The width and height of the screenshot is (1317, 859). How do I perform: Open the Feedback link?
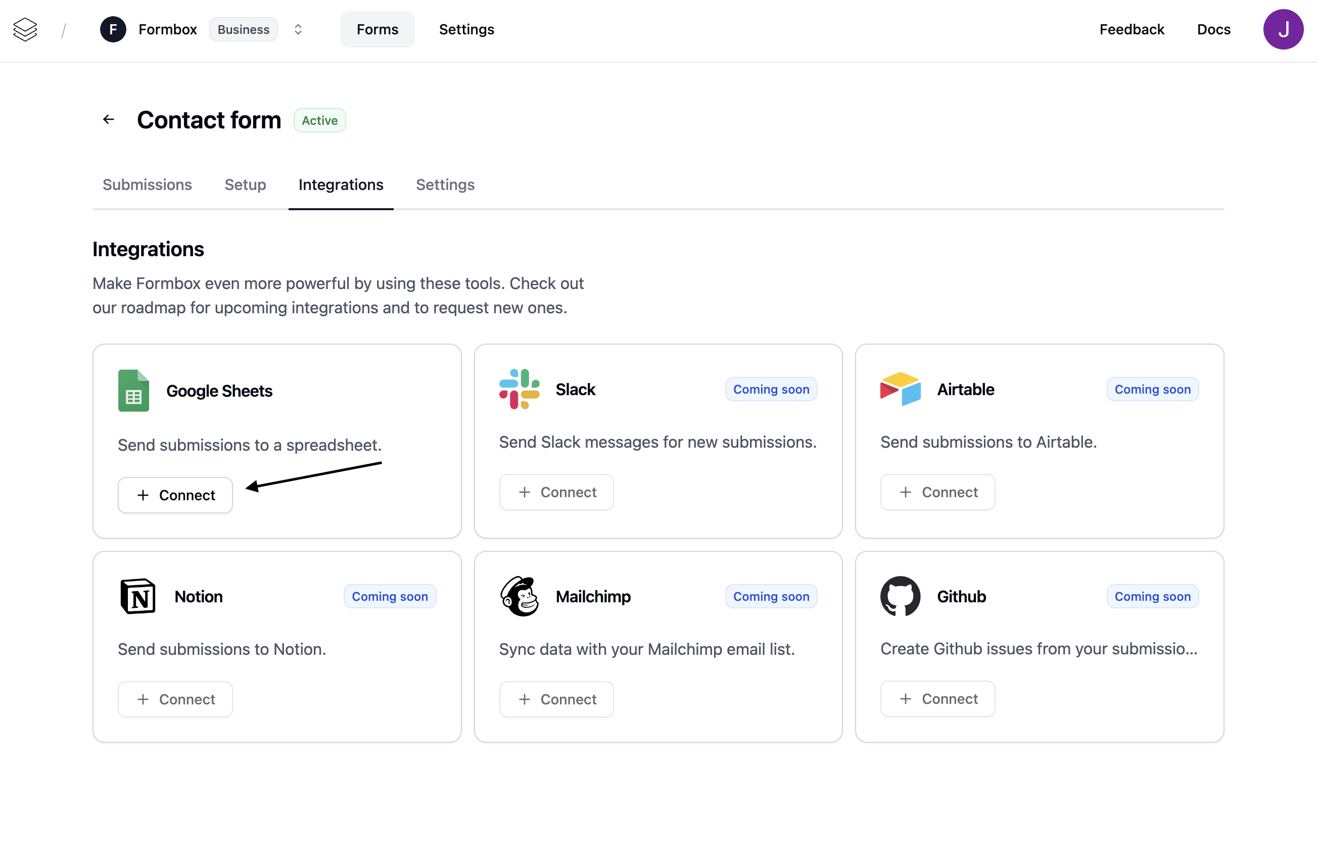(x=1132, y=29)
